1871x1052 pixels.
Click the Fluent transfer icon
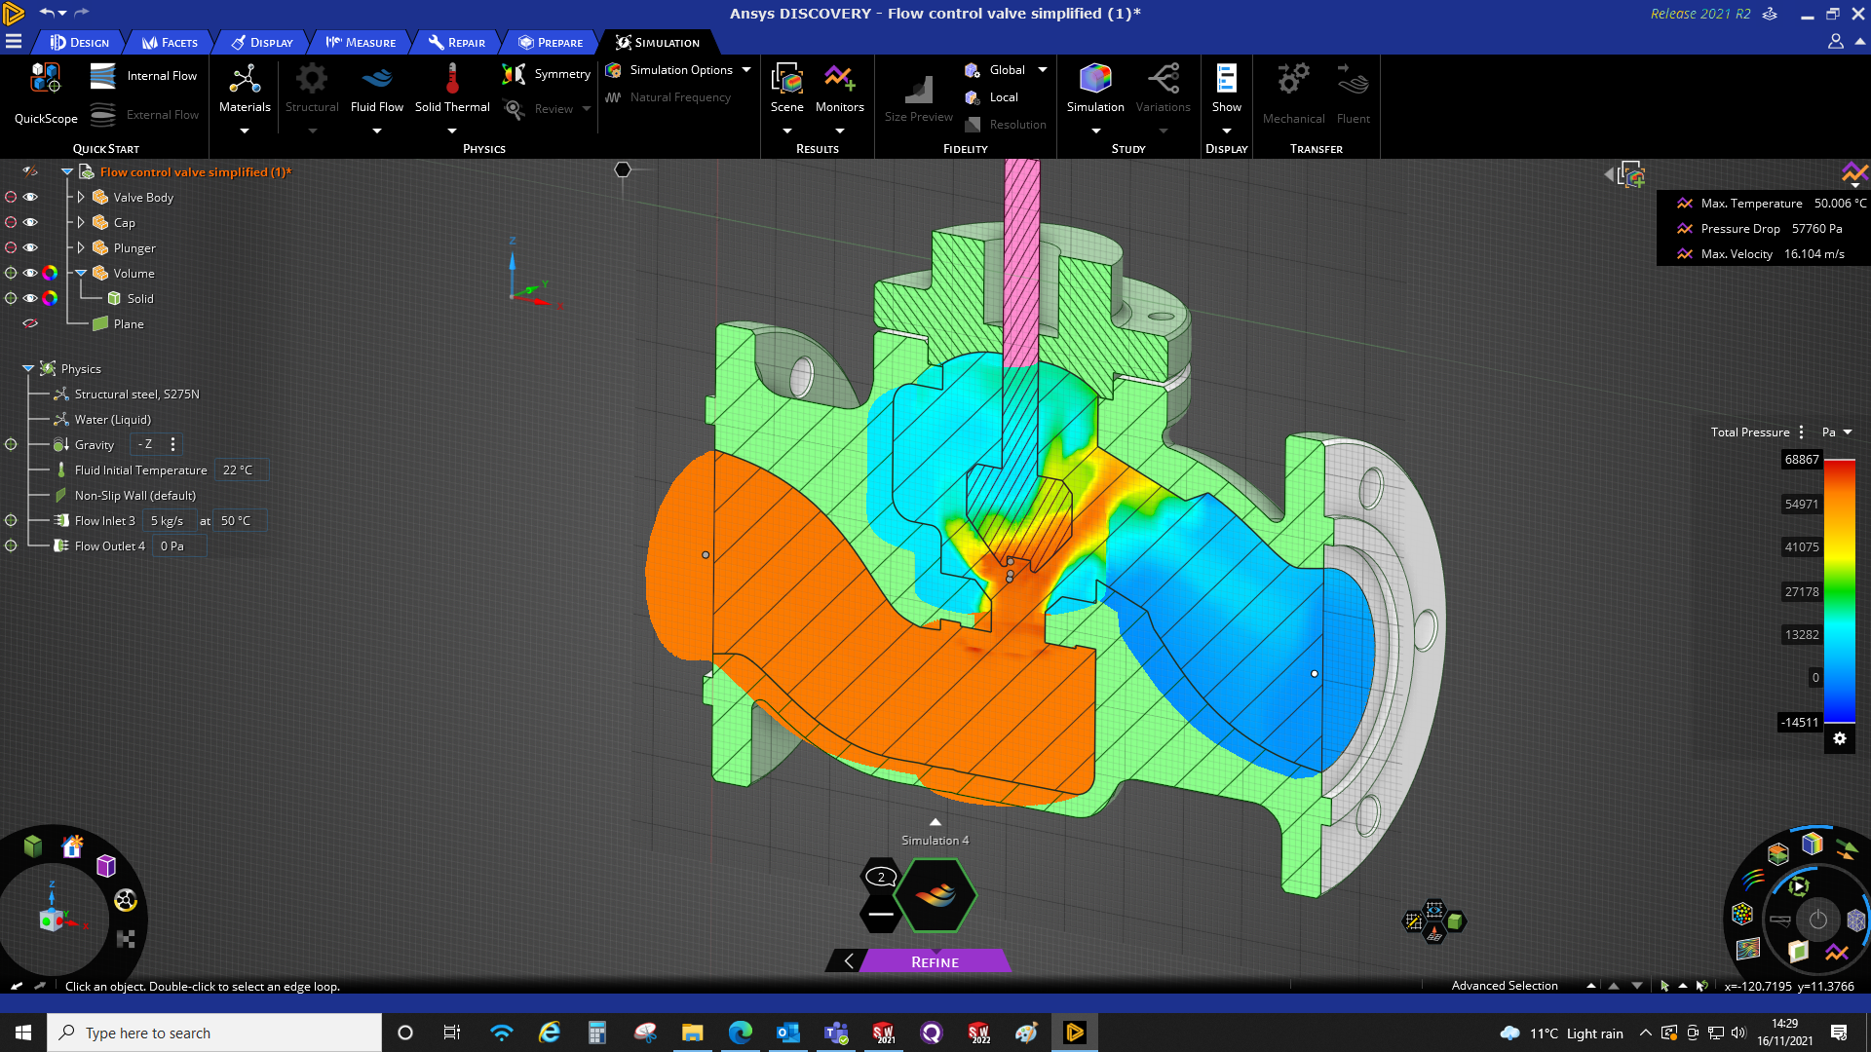1353,94
